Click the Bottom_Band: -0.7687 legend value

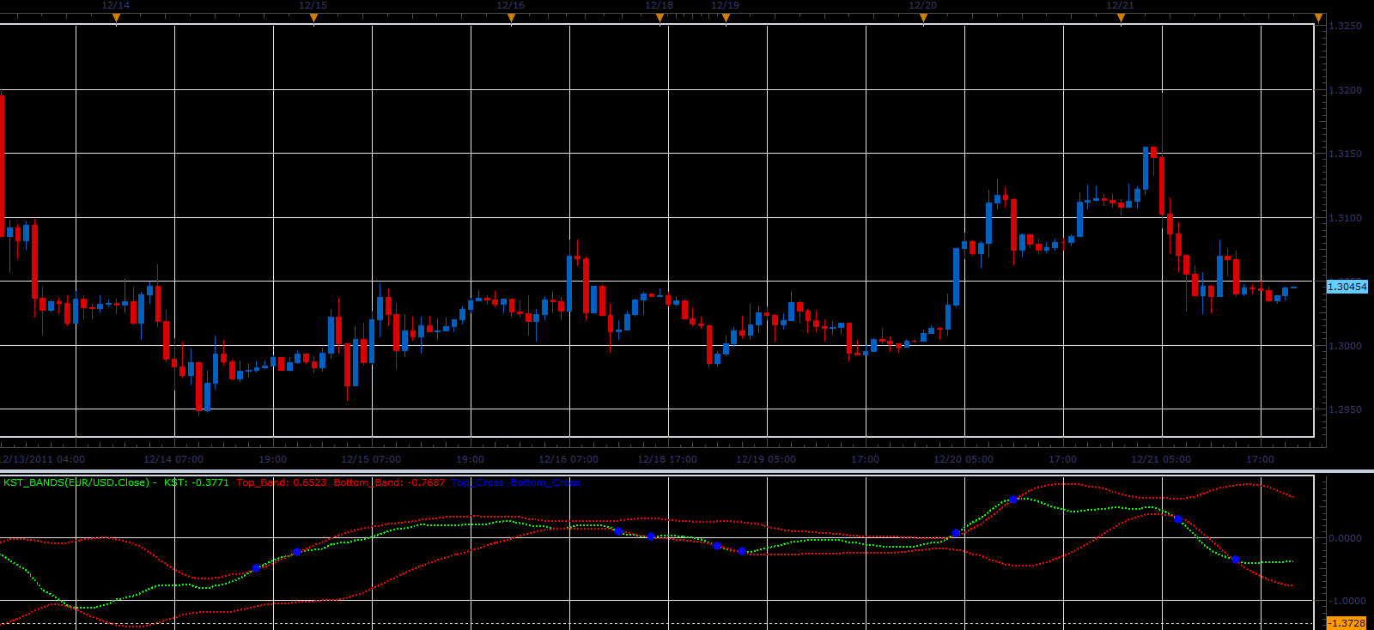[389, 482]
